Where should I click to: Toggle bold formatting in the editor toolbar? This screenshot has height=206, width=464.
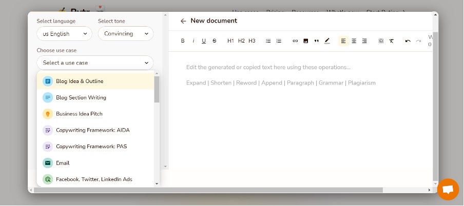point(183,41)
